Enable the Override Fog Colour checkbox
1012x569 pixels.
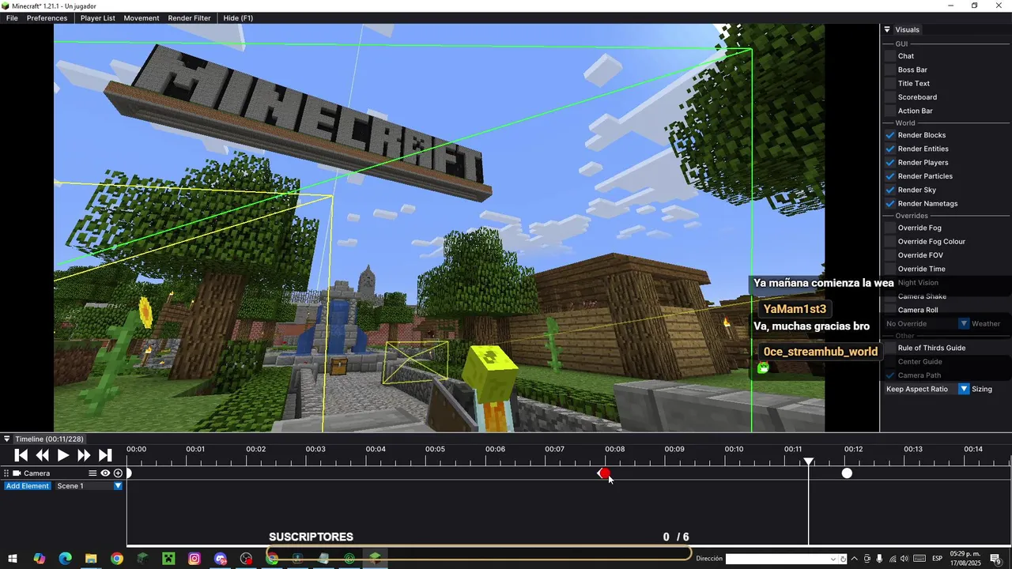click(x=890, y=241)
